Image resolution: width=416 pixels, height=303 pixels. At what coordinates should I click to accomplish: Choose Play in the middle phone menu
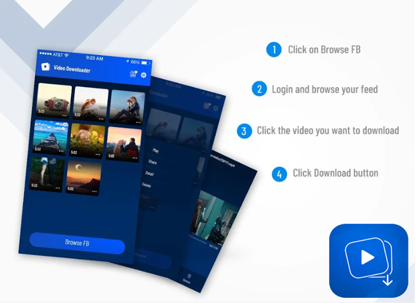click(x=155, y=150)
